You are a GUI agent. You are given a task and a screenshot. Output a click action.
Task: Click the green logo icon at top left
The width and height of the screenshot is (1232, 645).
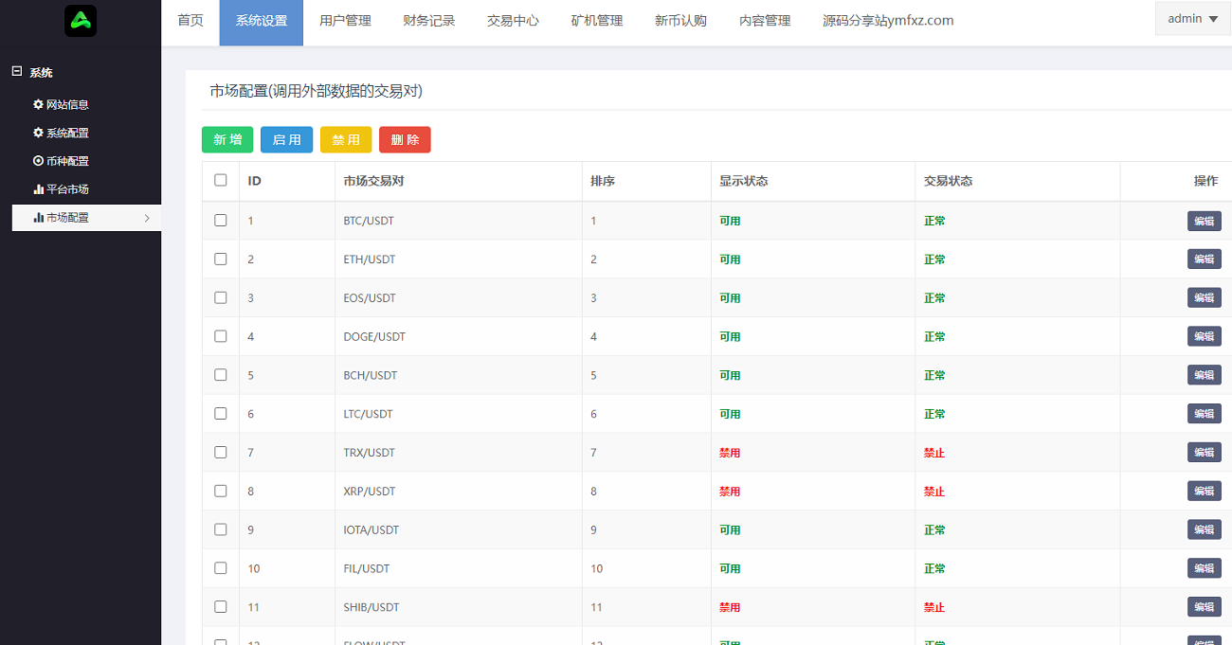click(x=81, y=21)
